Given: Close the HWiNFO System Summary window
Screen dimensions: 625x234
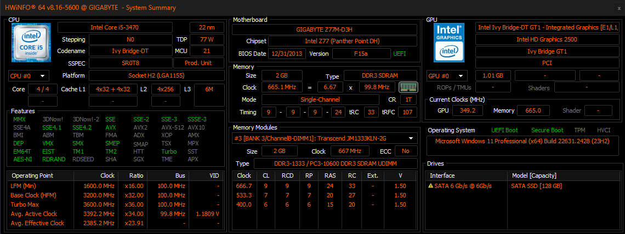Looking at the screenshot, I should [613, 8].
